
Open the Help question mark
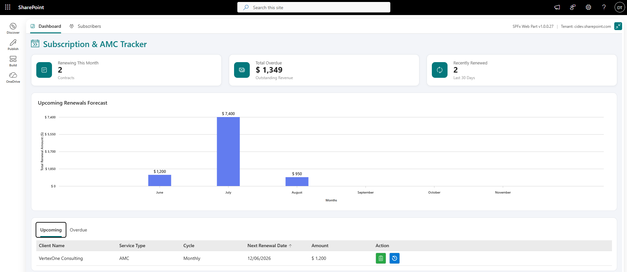pyautogui.click(x=604, y=7)
